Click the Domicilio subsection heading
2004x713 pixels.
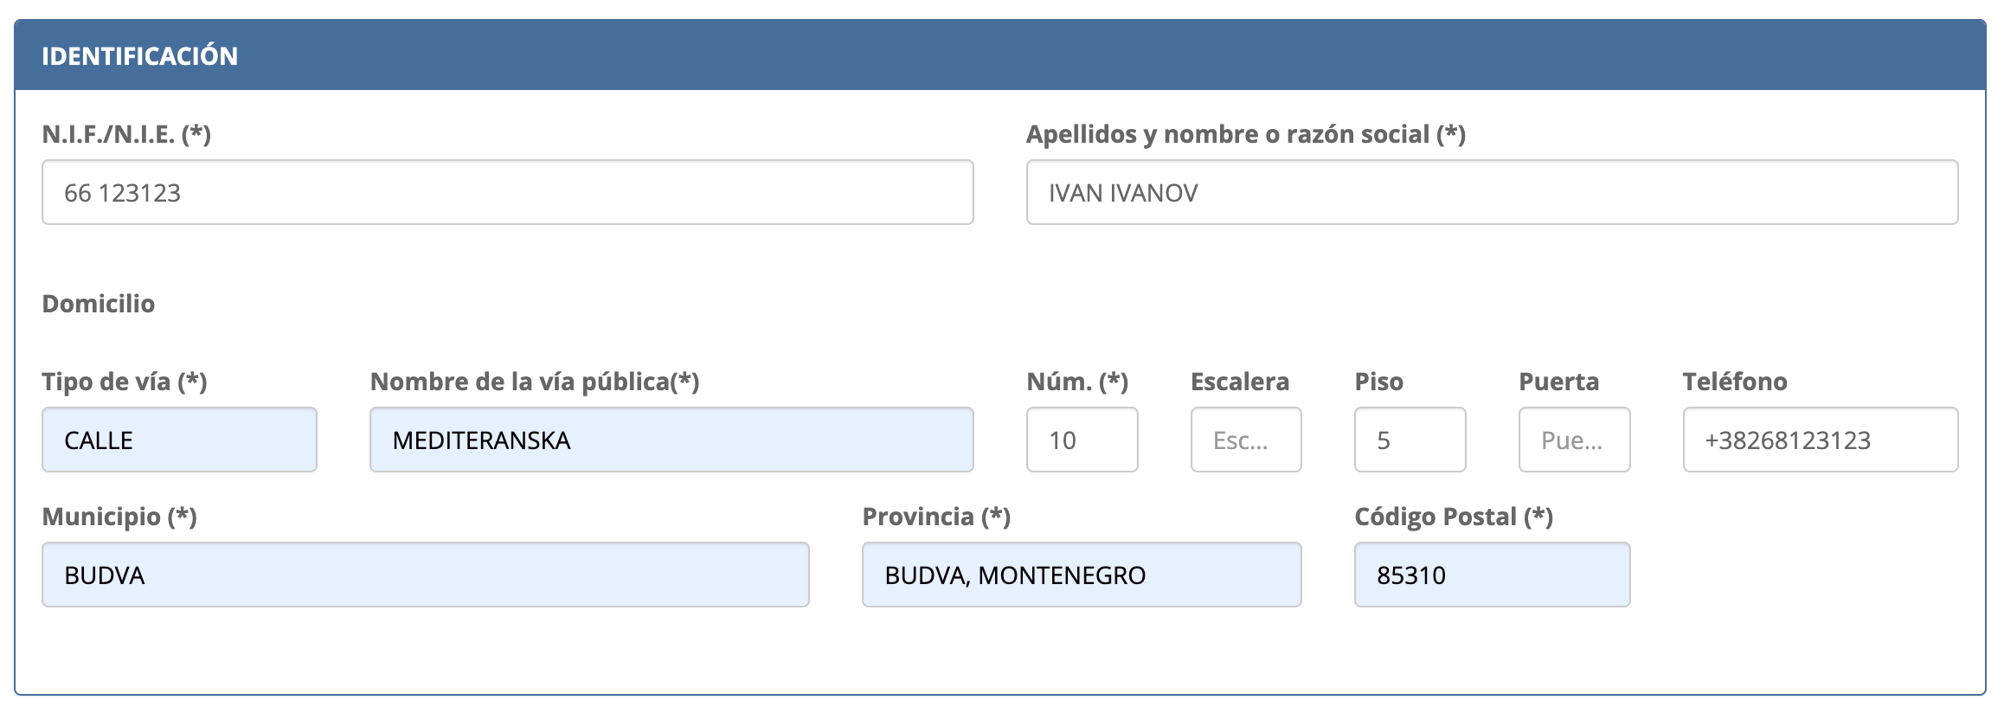[x=99, y=304]
